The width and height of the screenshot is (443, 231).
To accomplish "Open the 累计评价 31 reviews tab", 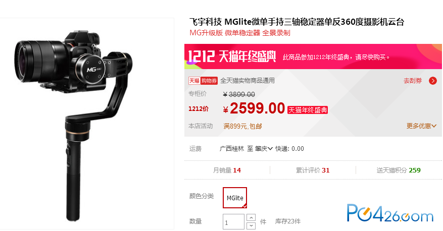I will (313, 170).
